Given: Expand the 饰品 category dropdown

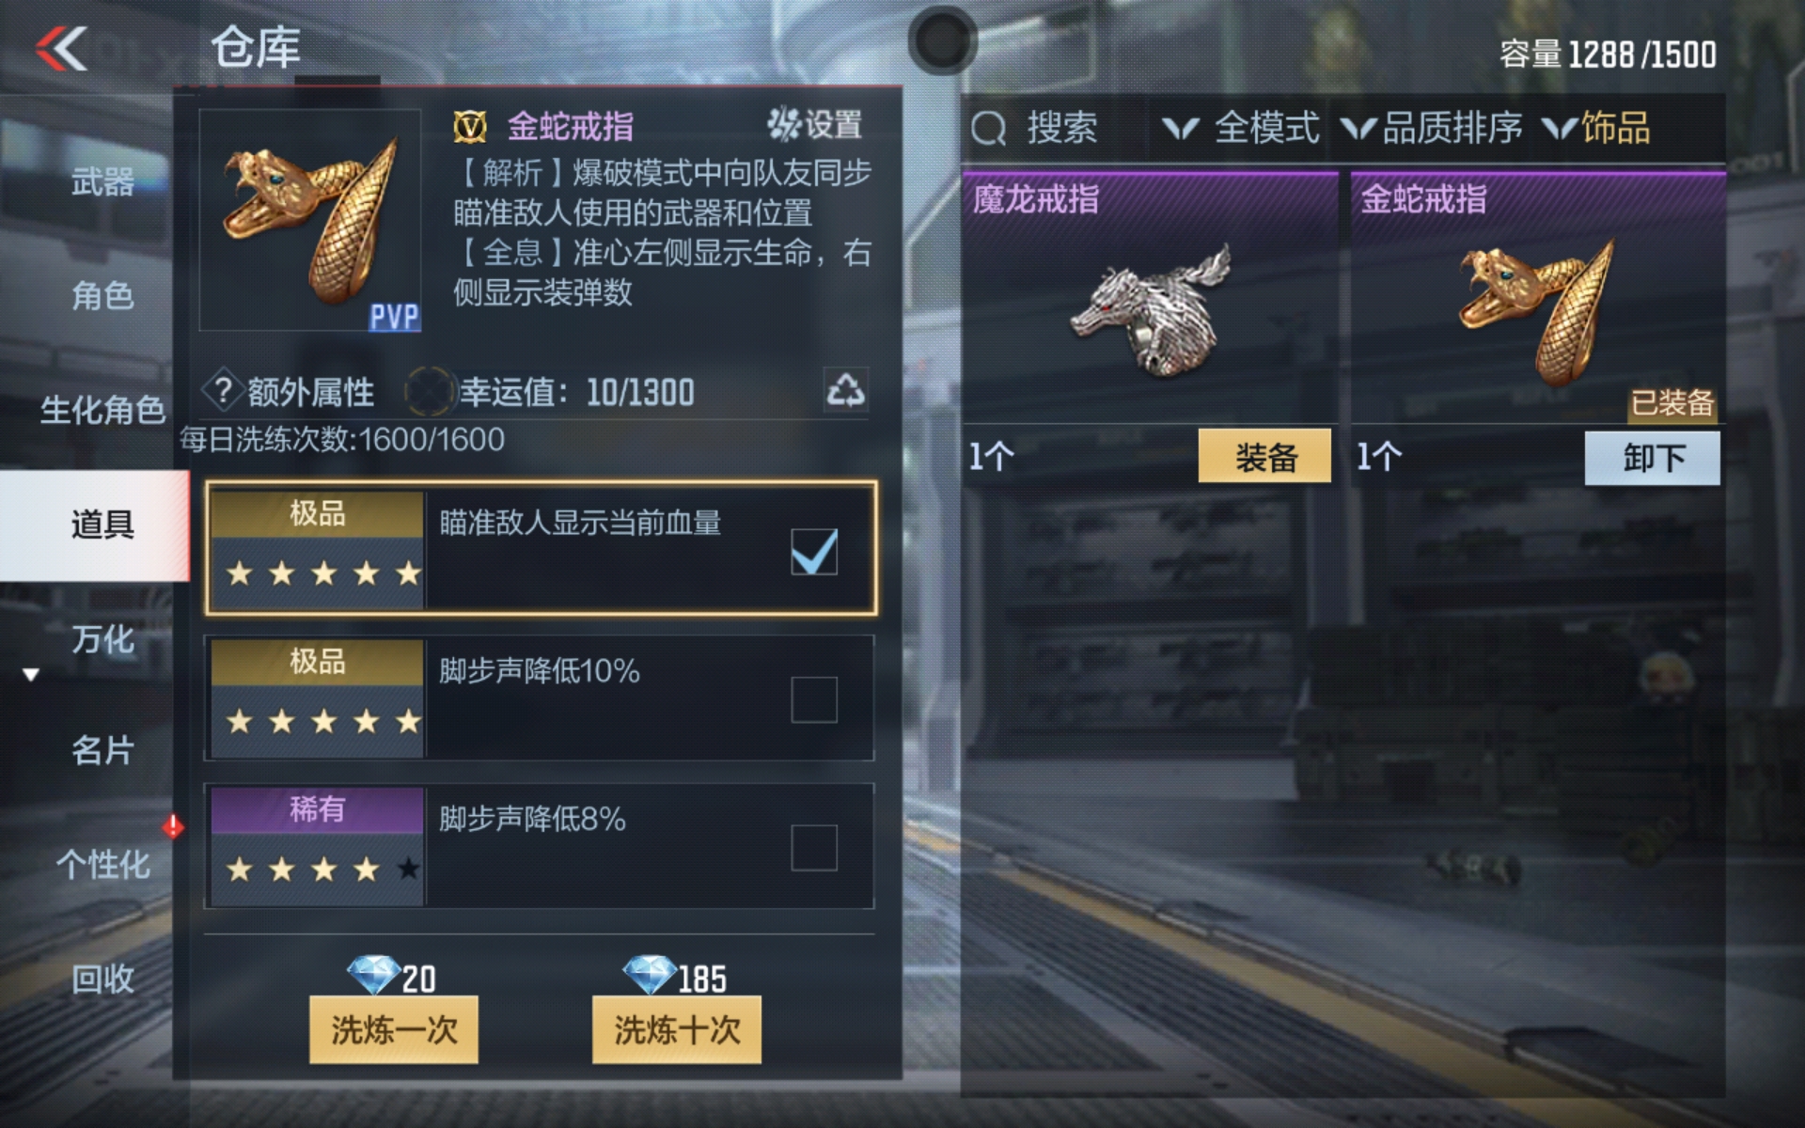Looking at the screenshot, I should 1596,128.
